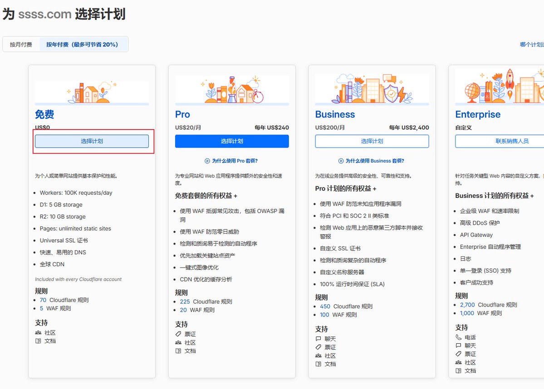Click 一键式图像优化 feature item
The height and width of the screenshot is (389, 544).
coord(199,268)
